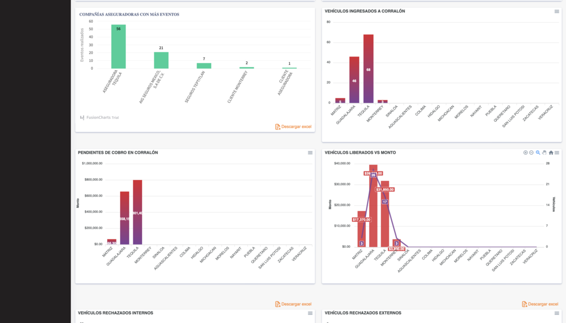Click Excel file icon under Compañías Aseguradoras chart
Screen dimensions: 566x323
pos(277,127)
